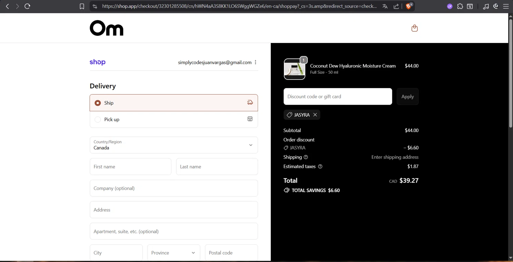513x262 pixels.
Task: Click the Enter shipping address text
Action: click(395, 157)
